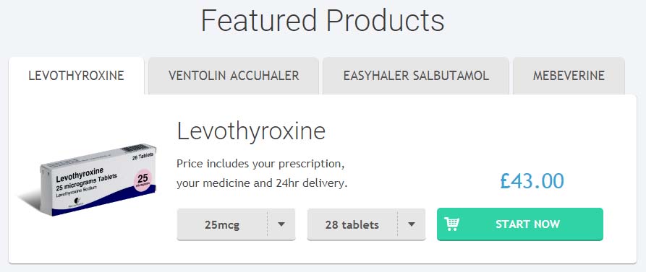This screenshot has width=646, height=272.
Task: Click the Start Now button label
Action: tap(528, 224)
